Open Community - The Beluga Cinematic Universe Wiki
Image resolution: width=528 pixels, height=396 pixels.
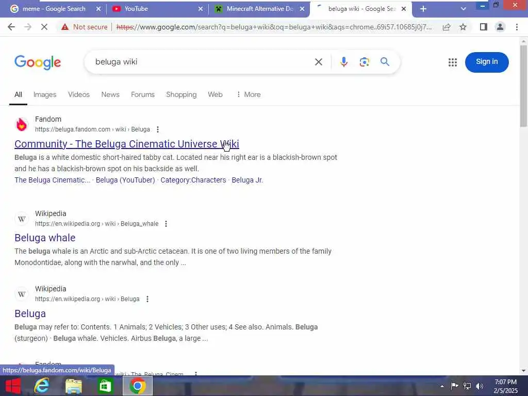(x=127, y=144)
